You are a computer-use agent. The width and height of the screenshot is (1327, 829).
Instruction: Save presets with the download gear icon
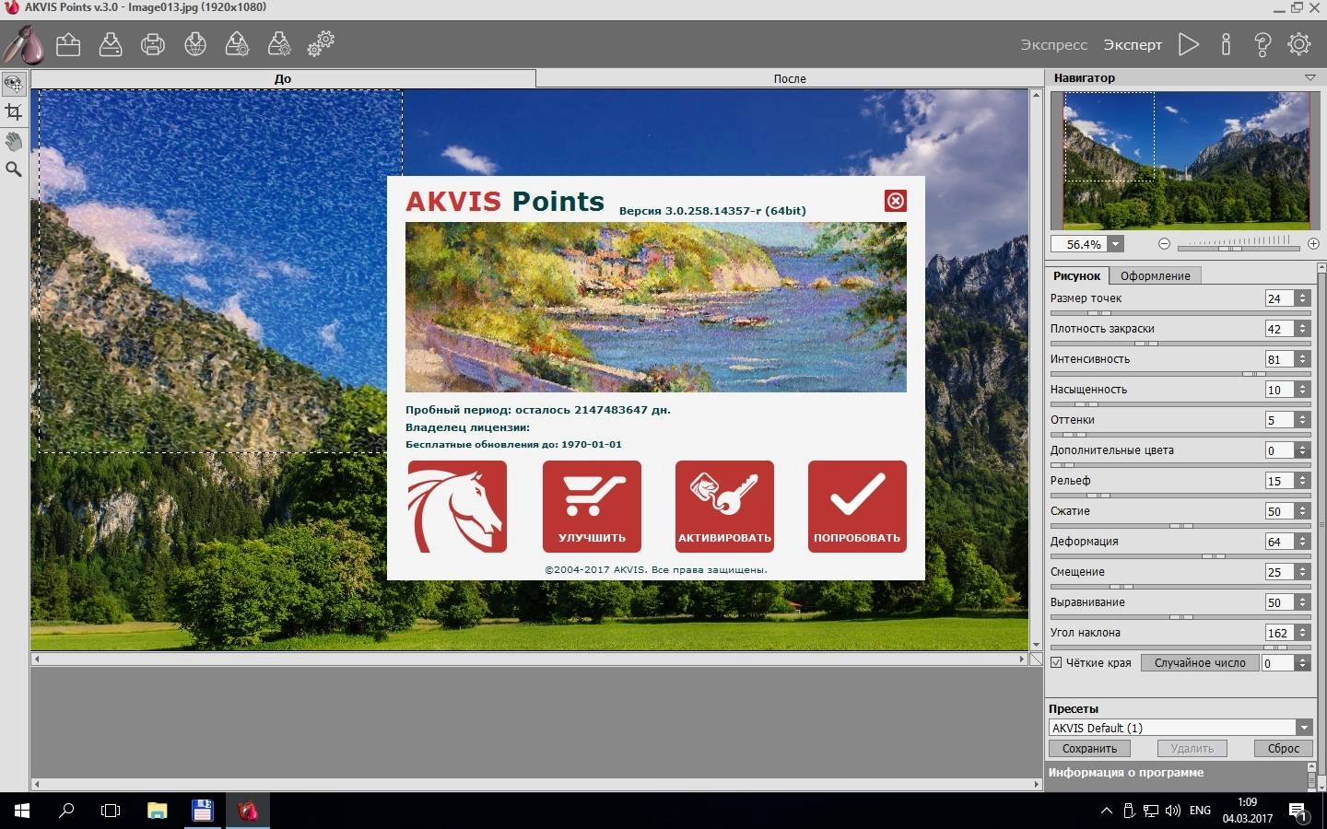pyautogui.click(x=279, y=44)
